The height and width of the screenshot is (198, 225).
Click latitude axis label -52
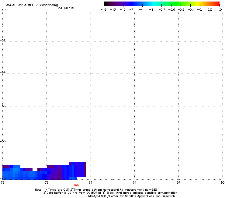[x=3, y=41]
